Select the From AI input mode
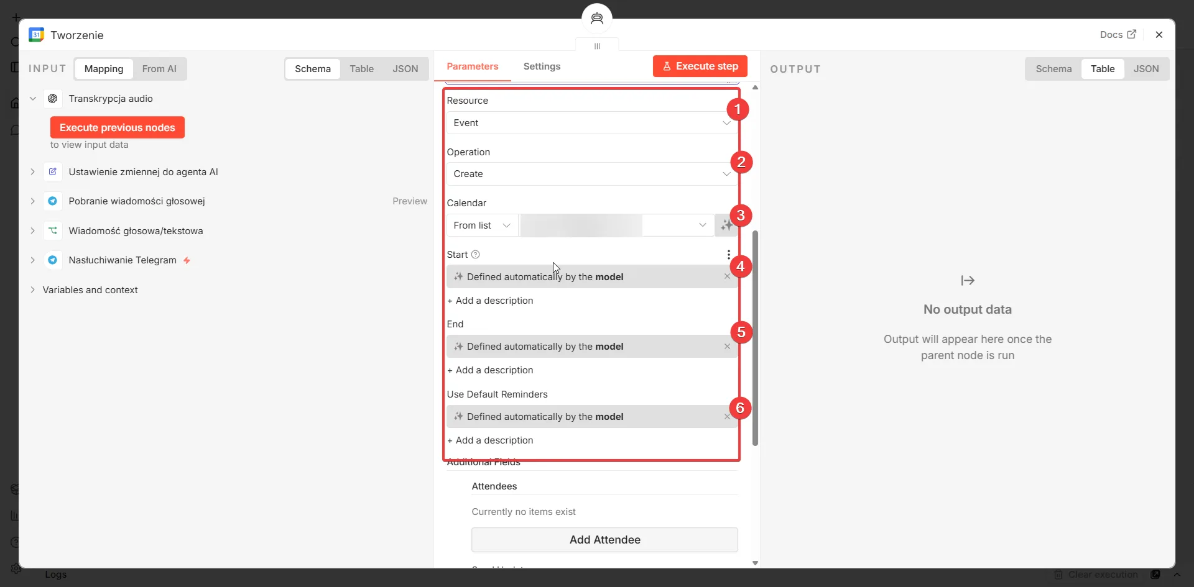 pos(159,69)
